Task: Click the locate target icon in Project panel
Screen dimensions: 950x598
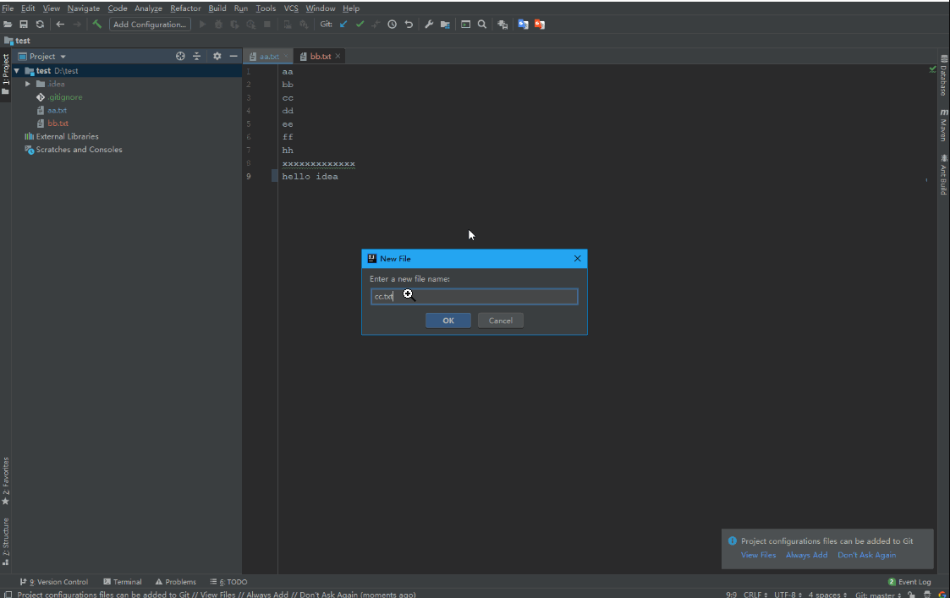Action: [180, 56]
